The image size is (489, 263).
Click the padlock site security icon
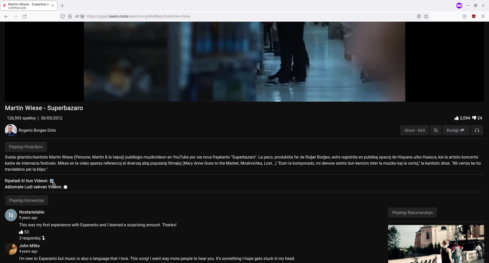70,16
